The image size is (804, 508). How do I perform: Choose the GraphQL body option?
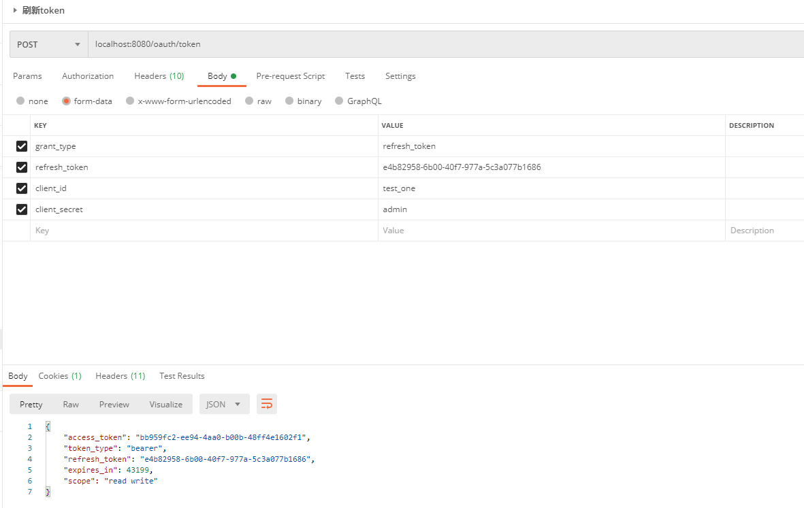point(339,101)
